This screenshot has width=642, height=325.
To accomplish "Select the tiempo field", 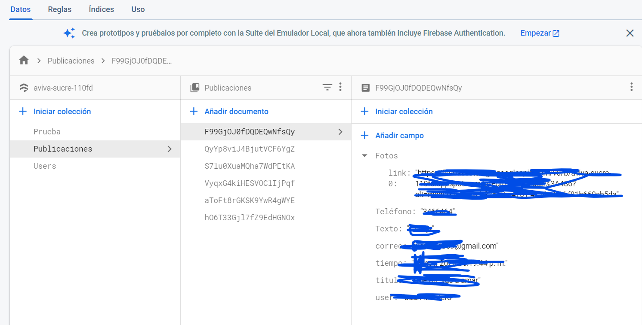I will (x=390, y=263).
